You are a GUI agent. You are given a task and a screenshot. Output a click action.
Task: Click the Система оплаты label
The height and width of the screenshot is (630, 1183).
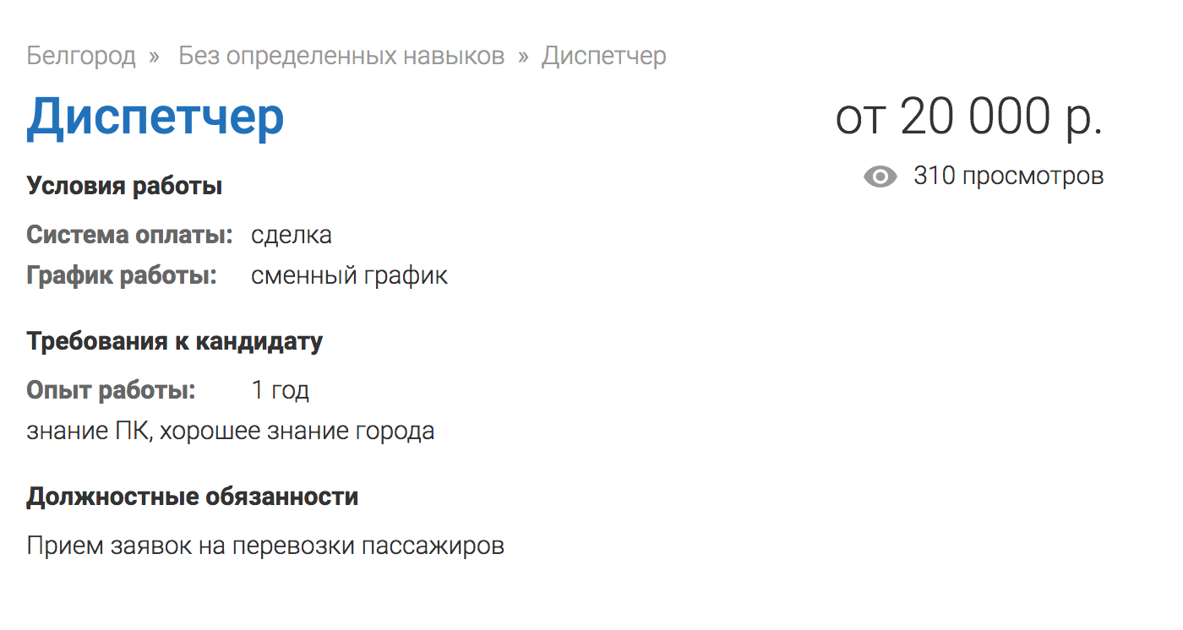point(129,235)
